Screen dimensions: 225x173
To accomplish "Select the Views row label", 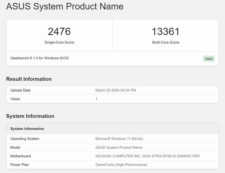I will 15,99.
